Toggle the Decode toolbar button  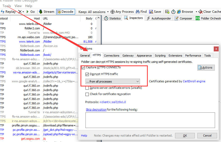[x=65, y=12]
